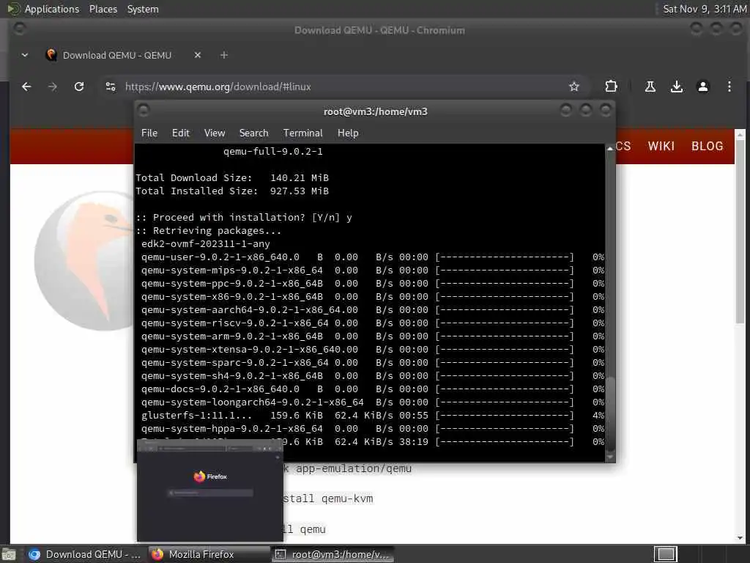
Task: Click the Chromium address bar URL
Action: [x=218, y=87]
